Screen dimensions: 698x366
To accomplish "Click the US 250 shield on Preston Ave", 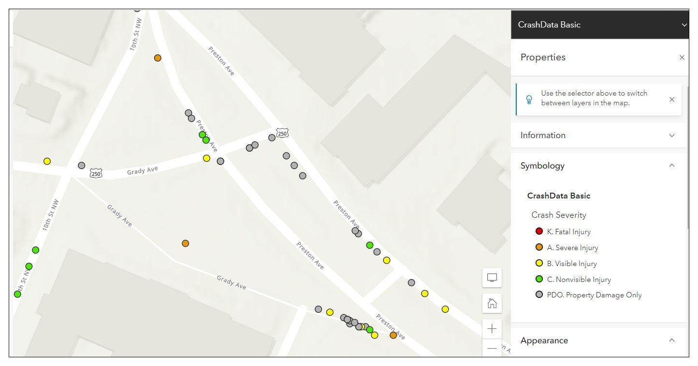I will pos(282,133).
